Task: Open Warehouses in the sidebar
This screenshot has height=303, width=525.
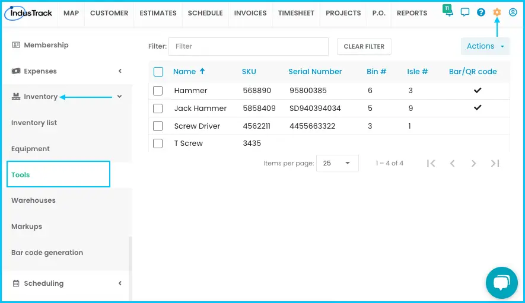Action: (33, 200)
